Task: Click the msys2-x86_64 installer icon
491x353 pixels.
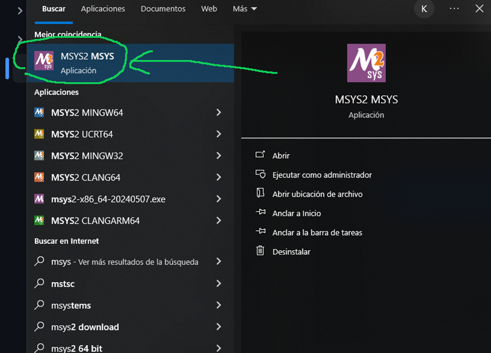Action: coord(39,199)
